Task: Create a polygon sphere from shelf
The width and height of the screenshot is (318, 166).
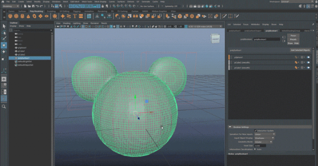Action: point(10,16)
